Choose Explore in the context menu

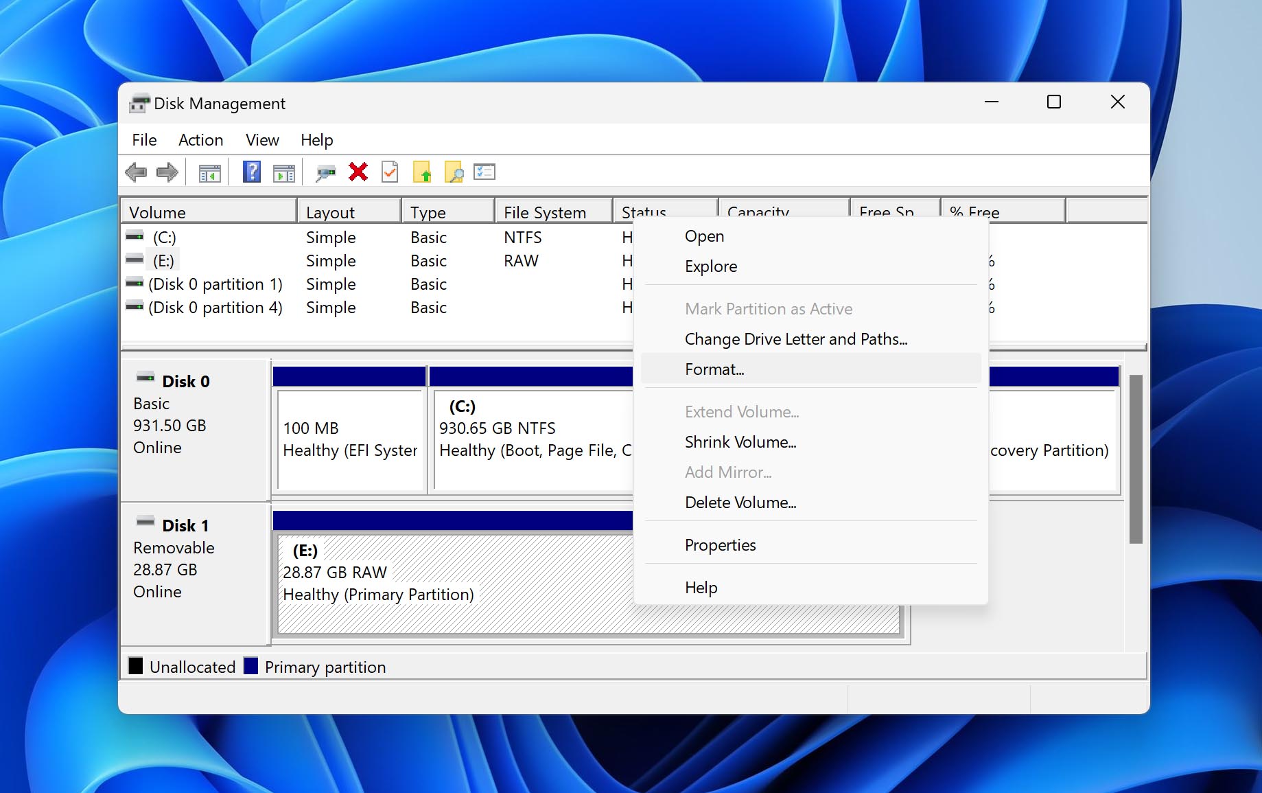tap(810, 266)
